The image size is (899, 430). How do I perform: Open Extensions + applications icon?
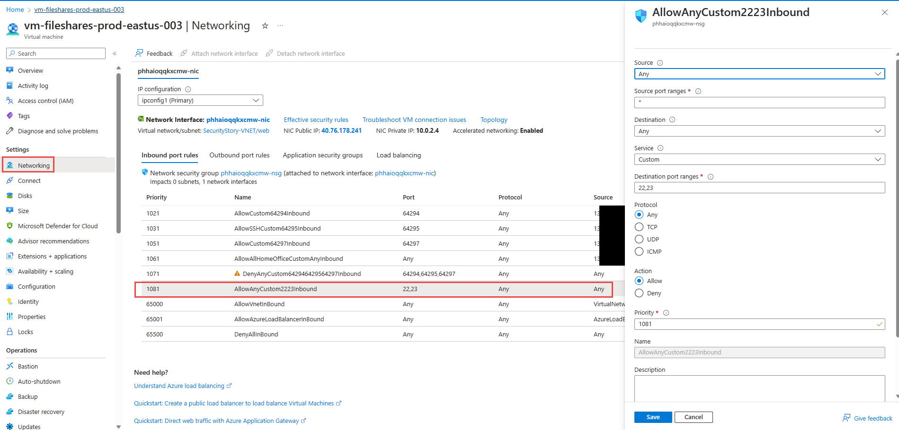click(9, 256)
